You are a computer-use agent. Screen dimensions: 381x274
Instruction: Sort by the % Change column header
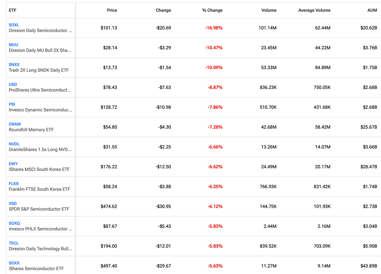(212, 10)
